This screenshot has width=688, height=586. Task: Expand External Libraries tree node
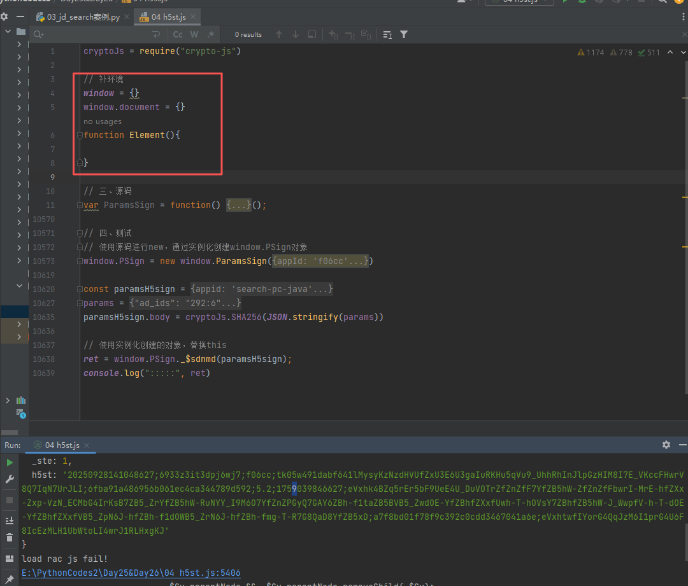pyautogui.click(x=8, y=401)
